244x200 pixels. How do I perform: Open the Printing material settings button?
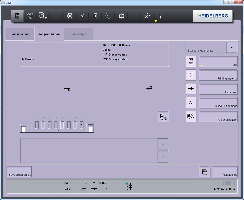click(x=218, y=75)
